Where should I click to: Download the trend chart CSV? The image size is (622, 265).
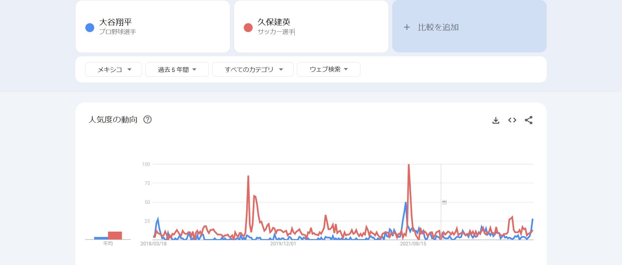[496, 120]
